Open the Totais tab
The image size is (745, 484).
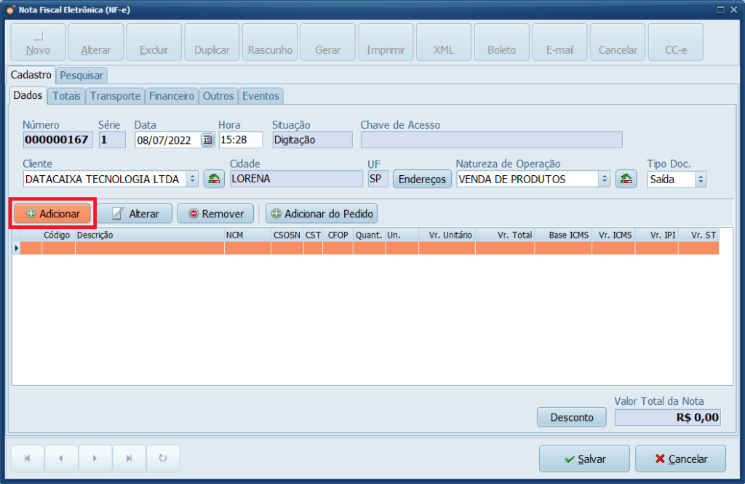tap(67, 96)
